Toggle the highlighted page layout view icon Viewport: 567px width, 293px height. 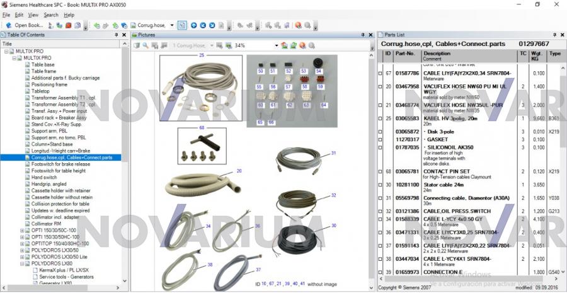click(181, 25)
